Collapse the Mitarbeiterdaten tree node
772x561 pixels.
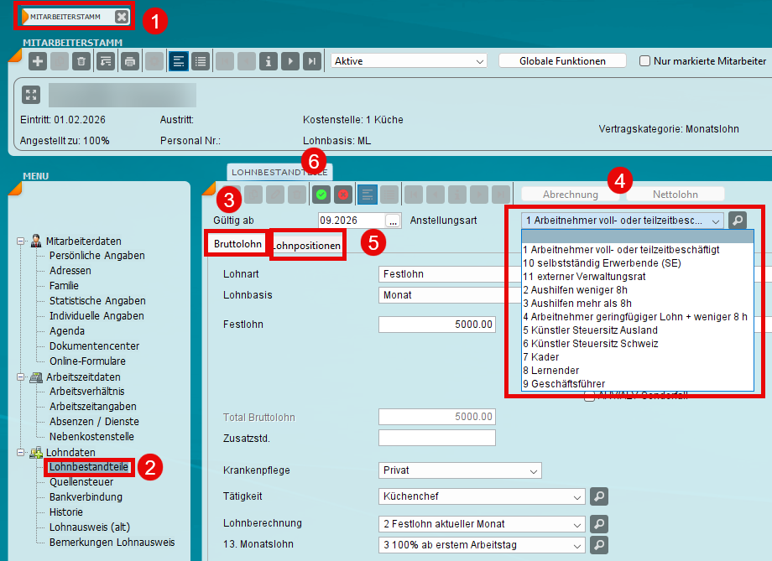[x=21, y=242]
